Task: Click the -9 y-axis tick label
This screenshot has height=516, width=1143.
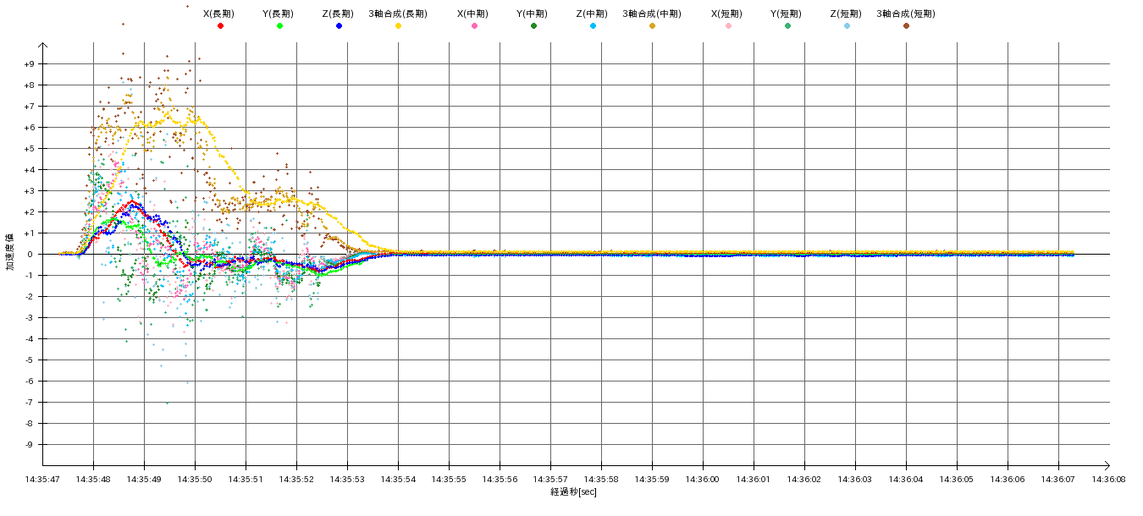Action: pos(29,445)
